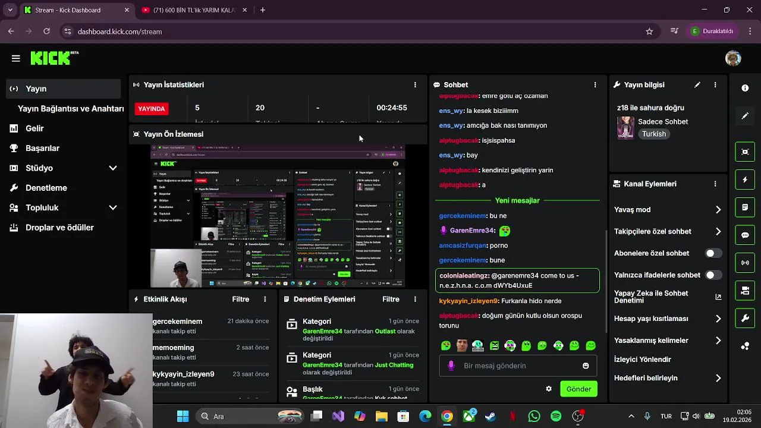This screenshot has width=761, height=428.
Task: Toggle Yalnızca ifadelerle sohbet switch
Action: pyautogui.click(x=713, y=275)
